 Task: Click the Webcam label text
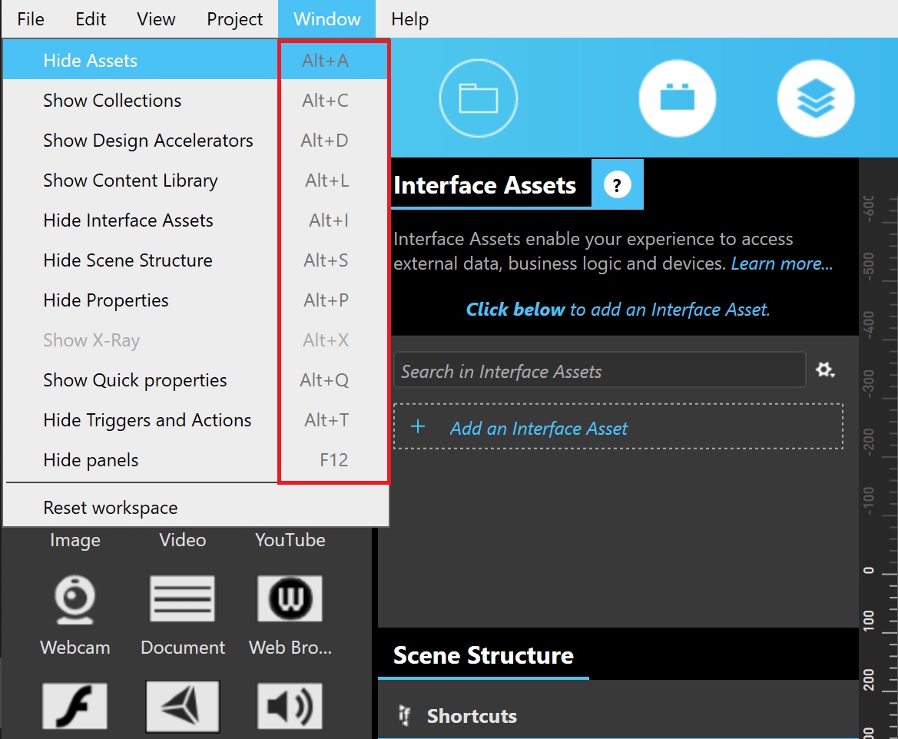(75, 648)
